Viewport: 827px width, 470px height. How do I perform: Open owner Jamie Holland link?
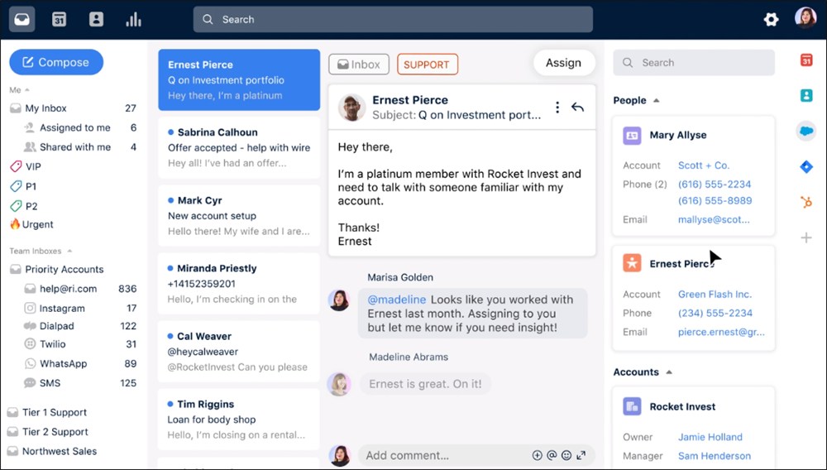(x=710, y=437)
